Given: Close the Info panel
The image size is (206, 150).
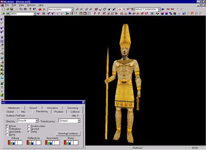Looking at the screenshot, I should pyautogui.click(x=83, y=103).
